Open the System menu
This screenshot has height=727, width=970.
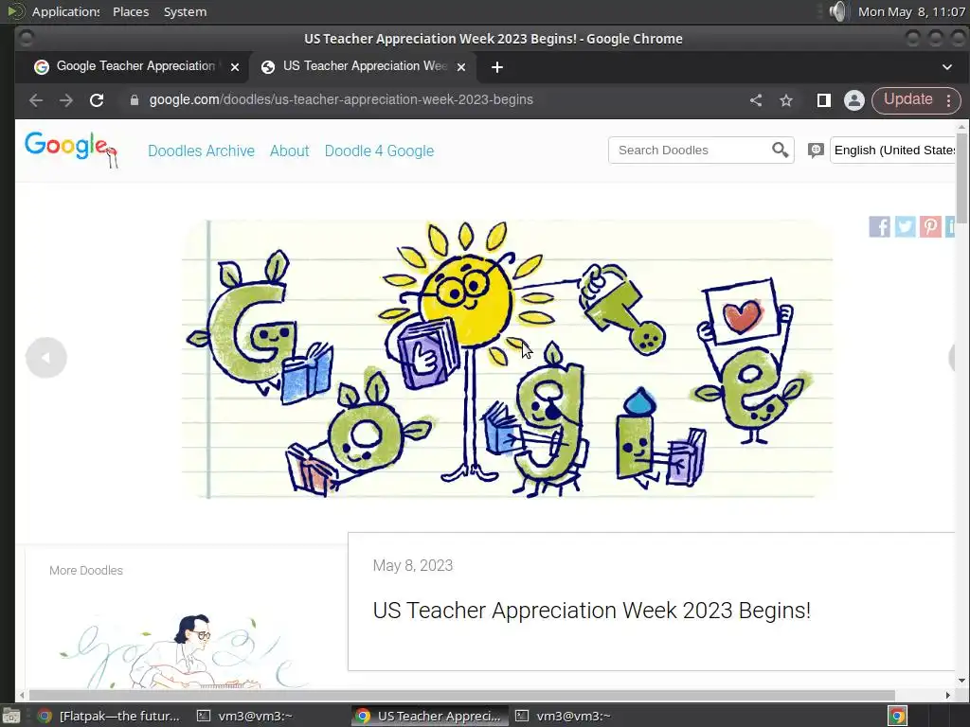[185, 11]
